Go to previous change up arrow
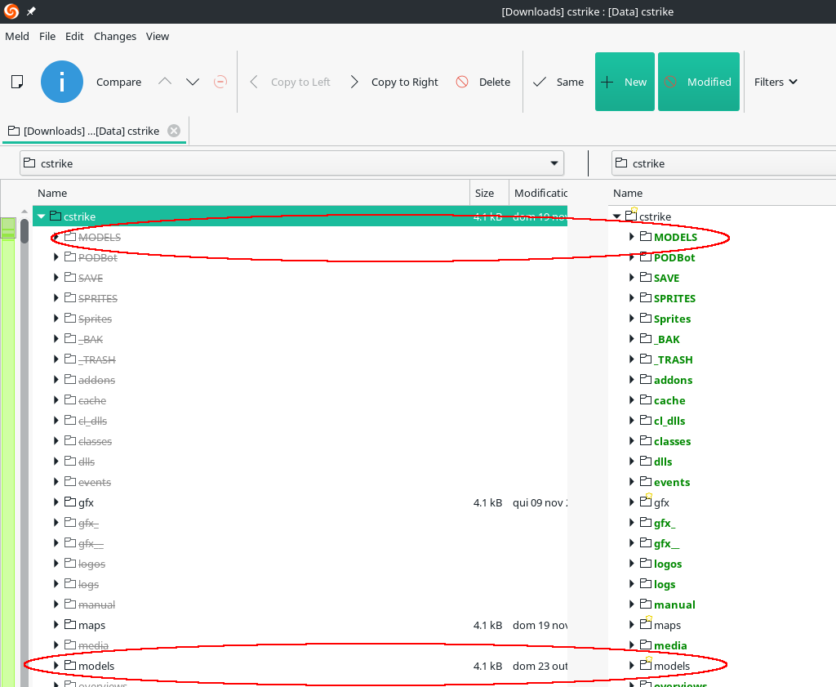The height and width of the screenshot is (687, 836). click(x=165, y=82)
